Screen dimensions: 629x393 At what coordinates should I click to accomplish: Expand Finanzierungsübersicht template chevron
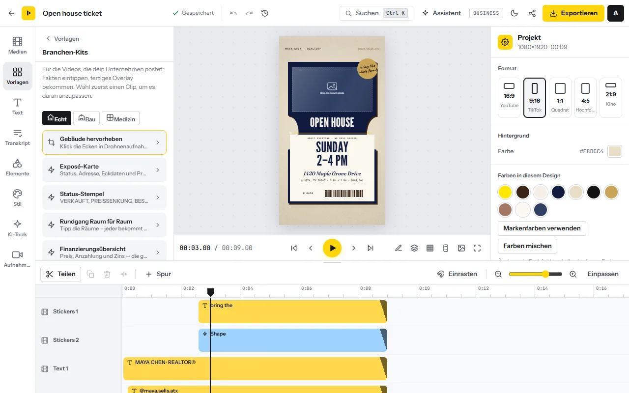coord(158,253)
